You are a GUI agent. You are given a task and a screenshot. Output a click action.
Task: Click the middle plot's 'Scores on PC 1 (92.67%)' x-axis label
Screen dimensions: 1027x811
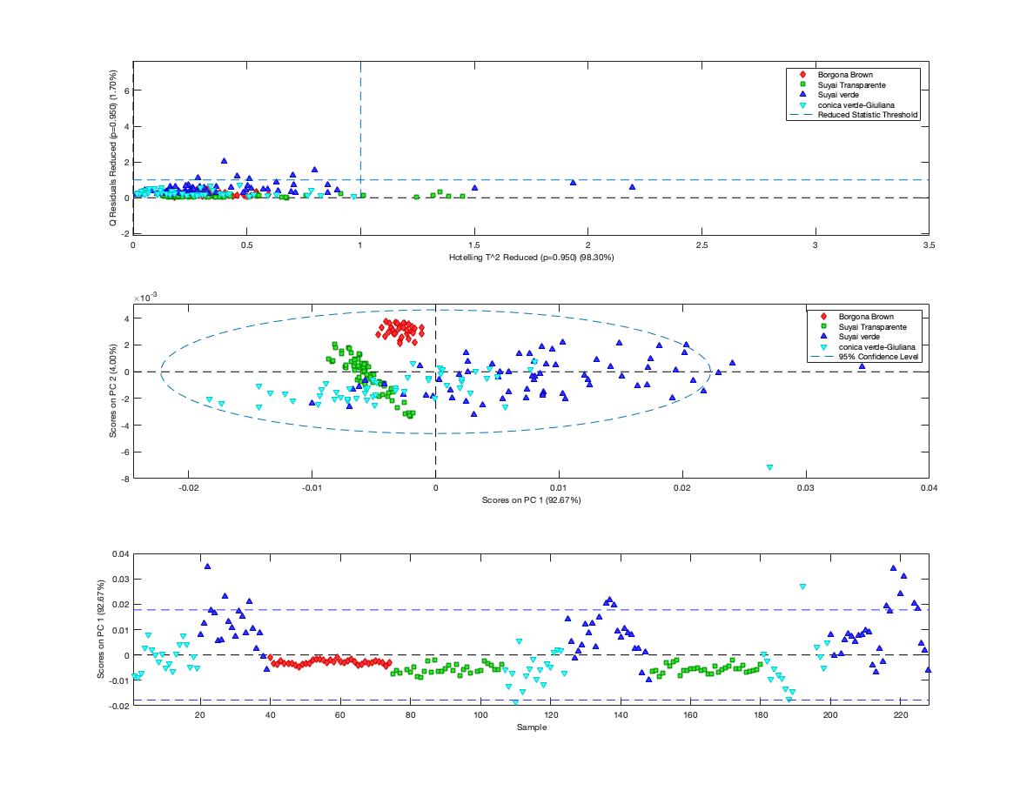[x=531, y=499]
